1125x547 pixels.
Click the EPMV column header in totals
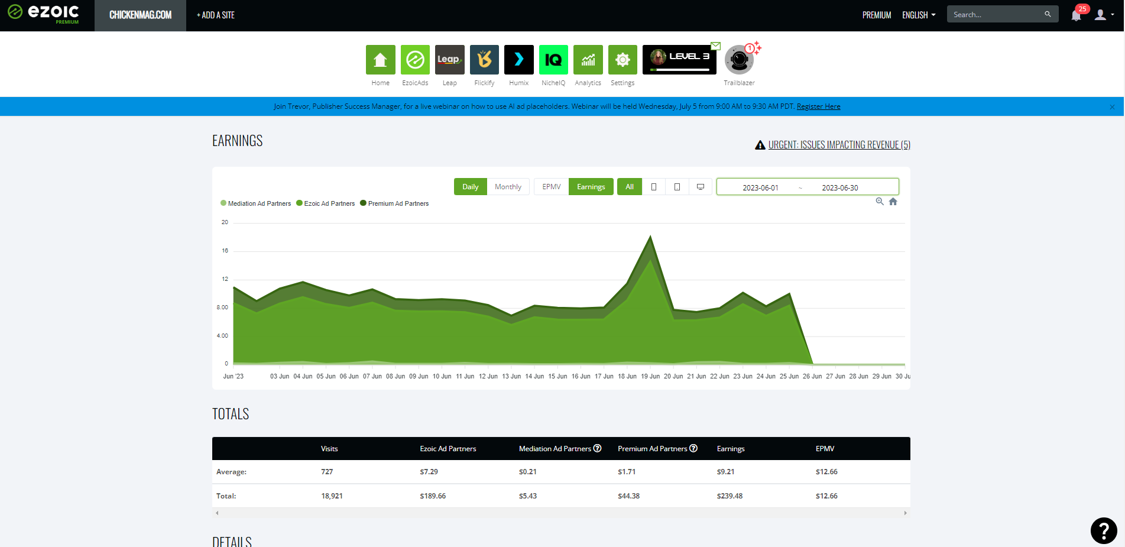[825, 449]
